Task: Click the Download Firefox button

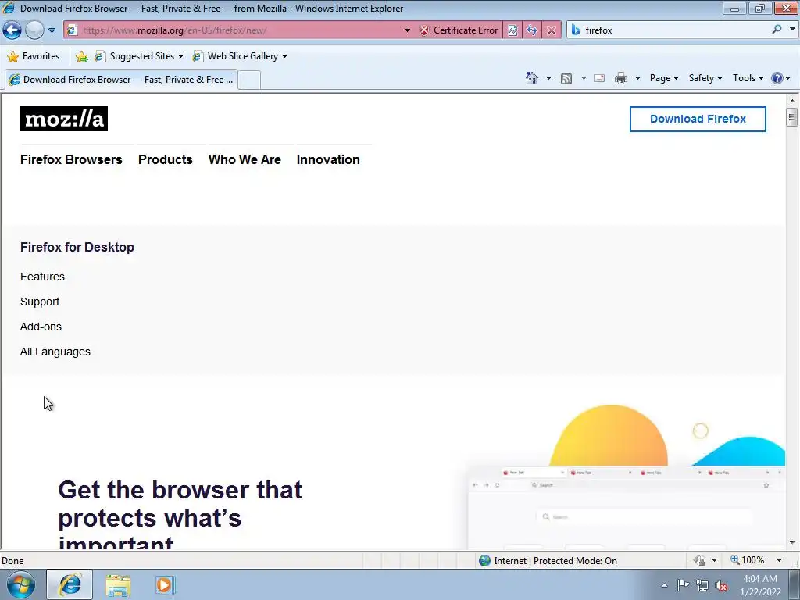Action: tap(698, 119)
